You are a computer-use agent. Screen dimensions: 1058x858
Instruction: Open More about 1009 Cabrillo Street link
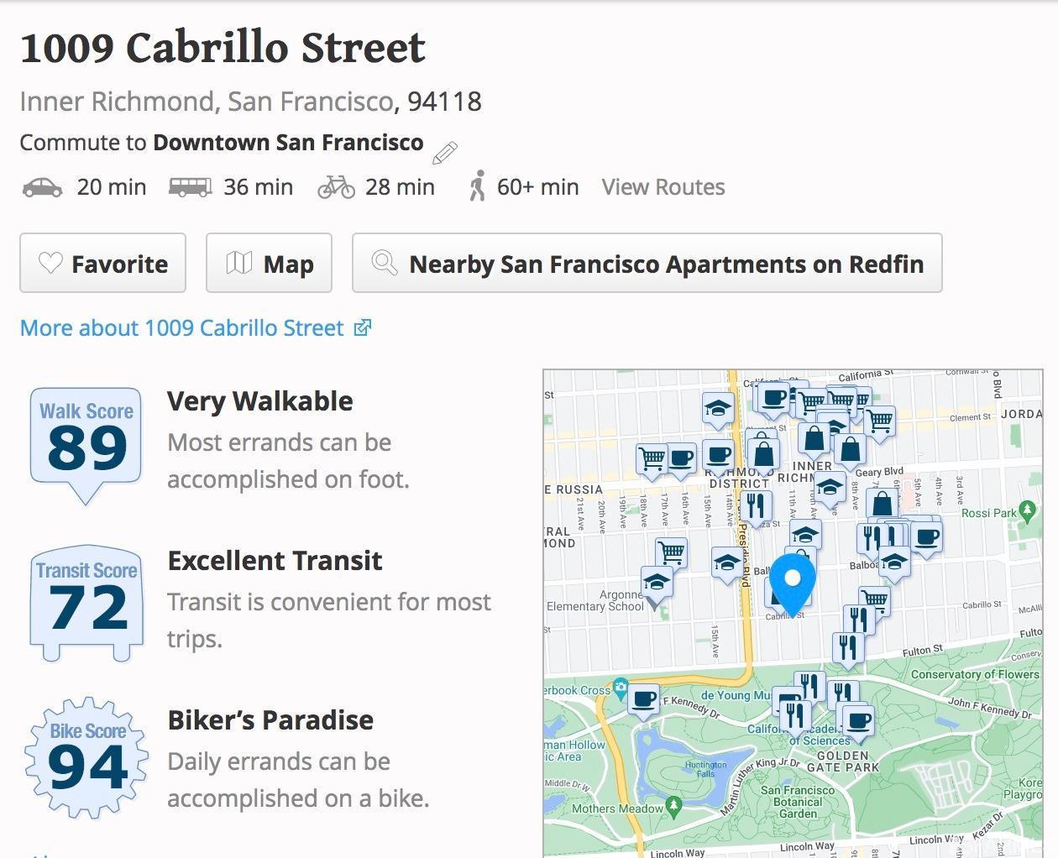tap(195, 327)
